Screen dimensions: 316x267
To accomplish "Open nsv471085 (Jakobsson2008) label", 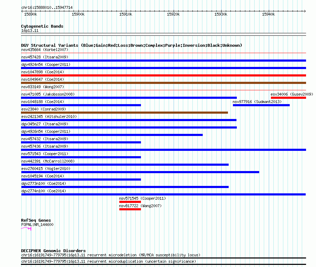I will 48,94.
